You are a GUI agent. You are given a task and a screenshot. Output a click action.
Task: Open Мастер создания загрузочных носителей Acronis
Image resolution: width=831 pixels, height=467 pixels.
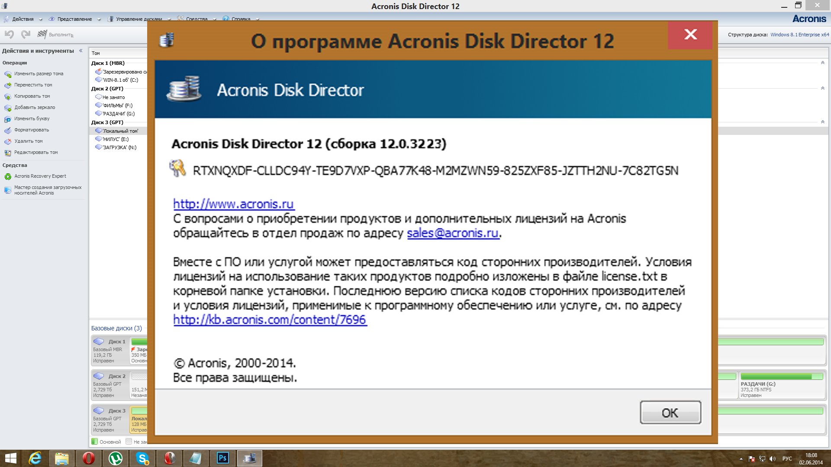coord(48,190)
